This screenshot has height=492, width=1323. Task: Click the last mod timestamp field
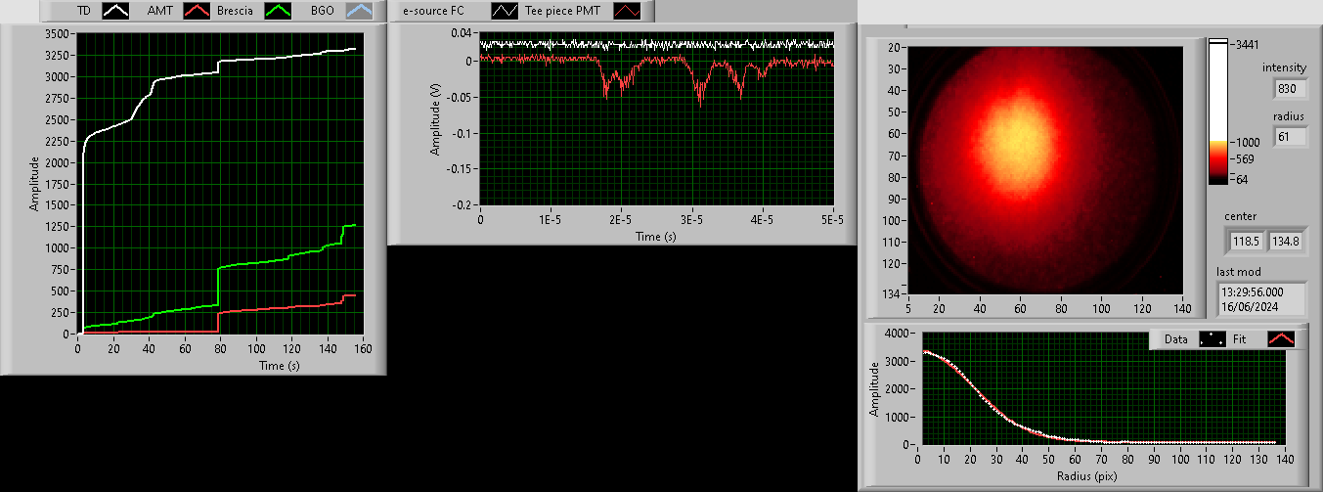click(1260, 298)
